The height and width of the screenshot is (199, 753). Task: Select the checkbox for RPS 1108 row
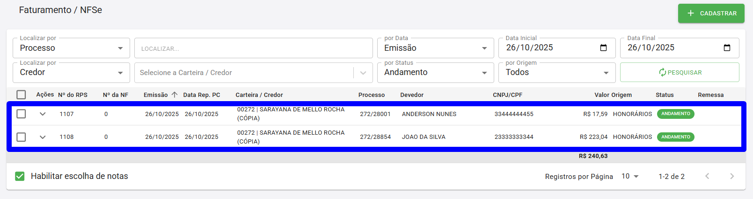pyautogui.click(x=21, y=137)
